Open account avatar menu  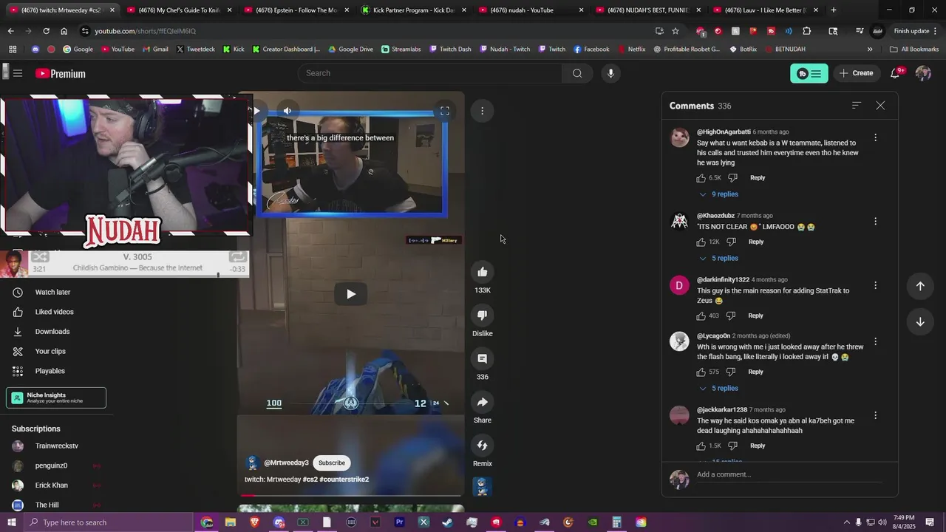(923, 73)
